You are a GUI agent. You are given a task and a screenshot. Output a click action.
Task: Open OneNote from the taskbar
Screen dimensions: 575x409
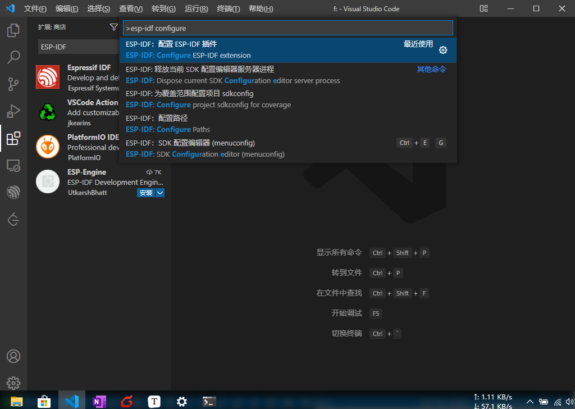click(99, 402)
